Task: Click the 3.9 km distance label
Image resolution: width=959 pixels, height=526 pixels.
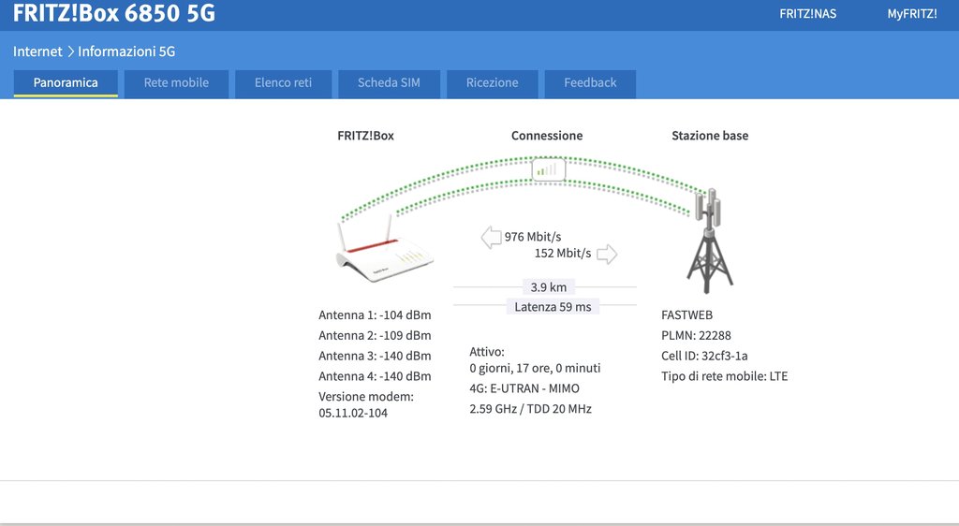Action: [549, 287]
